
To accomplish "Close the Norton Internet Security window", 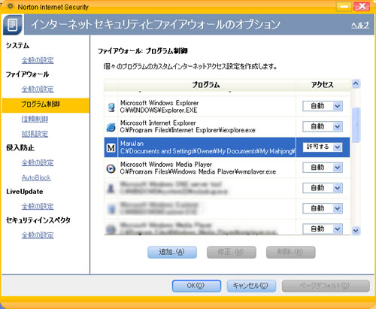I will click(362, 7).
